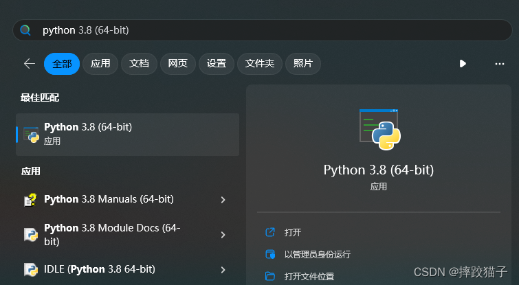Choose 打开文件位置
This screenshot has height=285, width=519.
[x=309, y=276]
